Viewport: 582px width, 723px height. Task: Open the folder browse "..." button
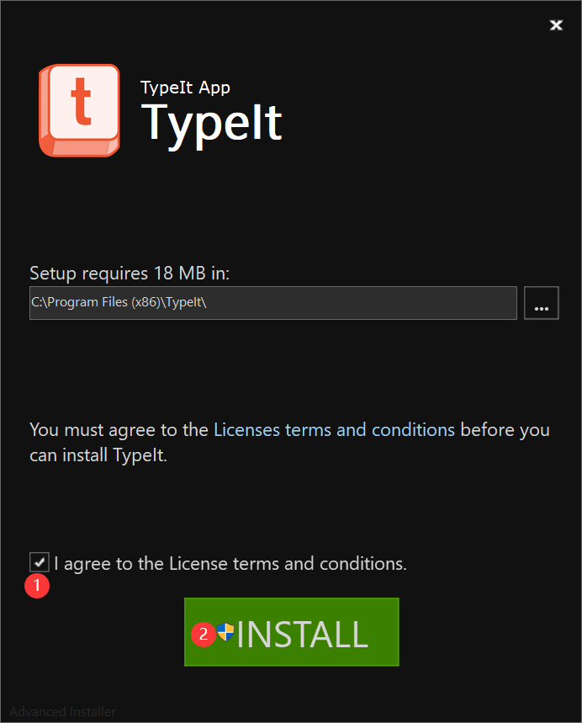pyautogui.click(x=542, y=303)
